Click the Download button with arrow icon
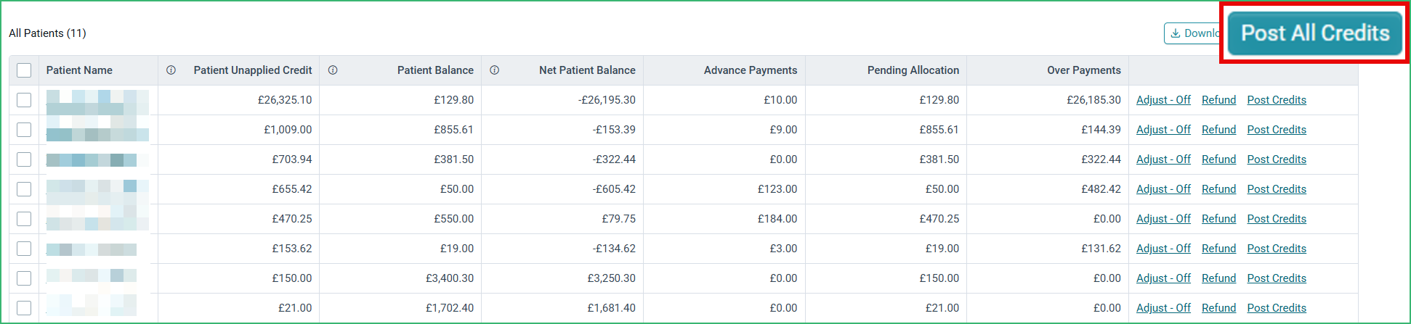Screen dimensions: 1411x324 coord(1193,33)
